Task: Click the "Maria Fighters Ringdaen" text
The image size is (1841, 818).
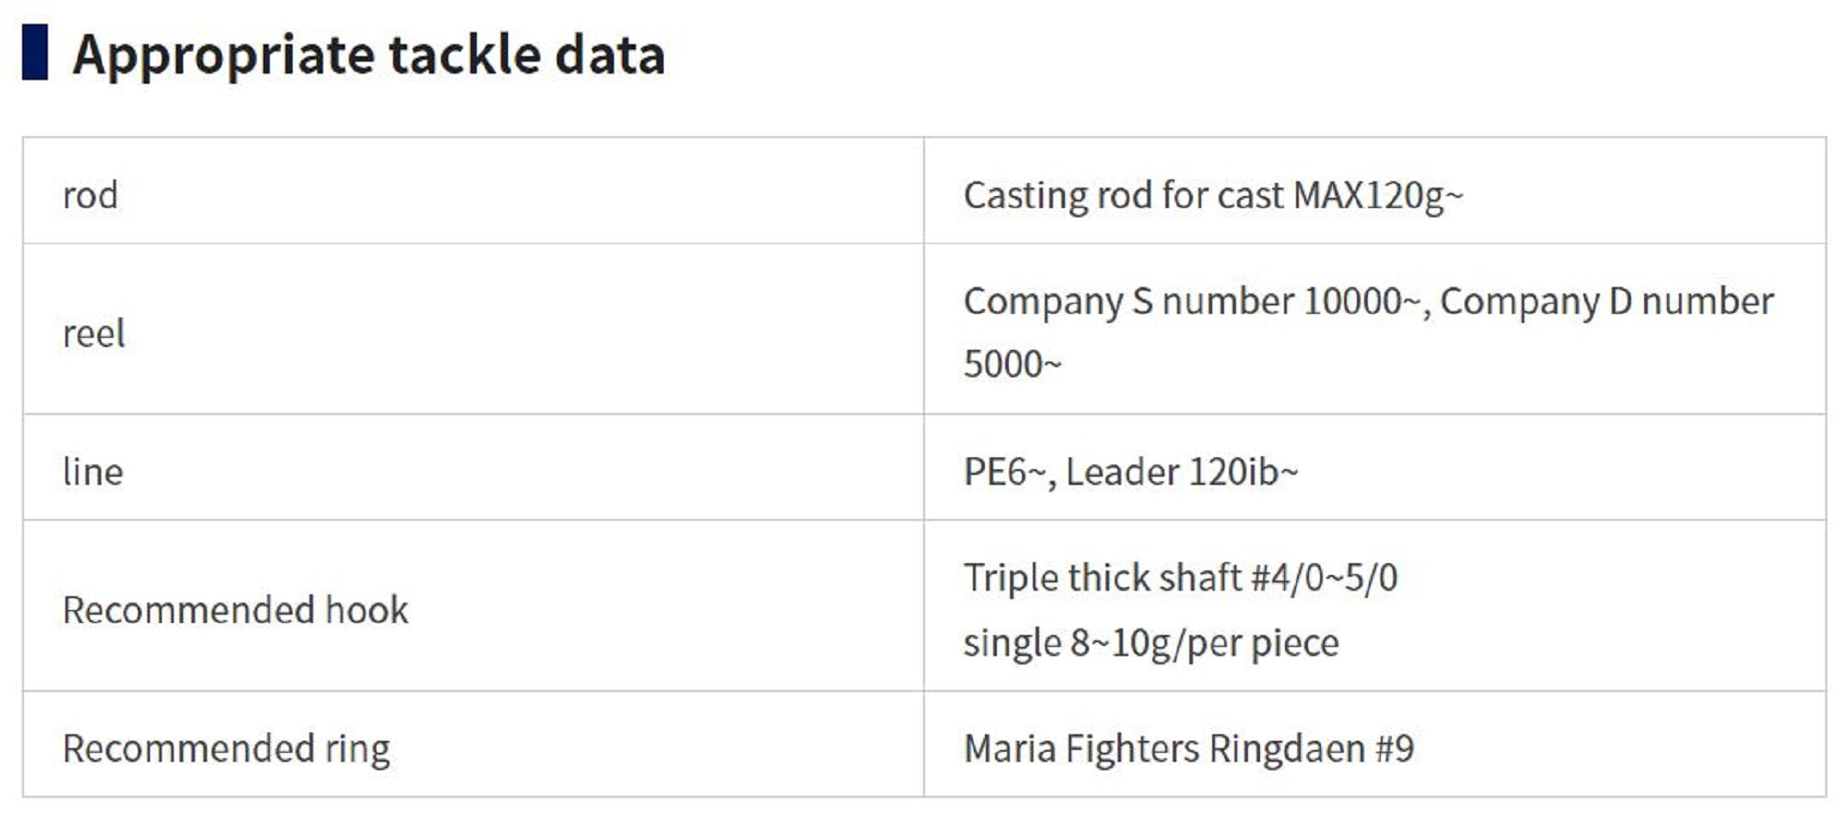Action: point(1164,748)
